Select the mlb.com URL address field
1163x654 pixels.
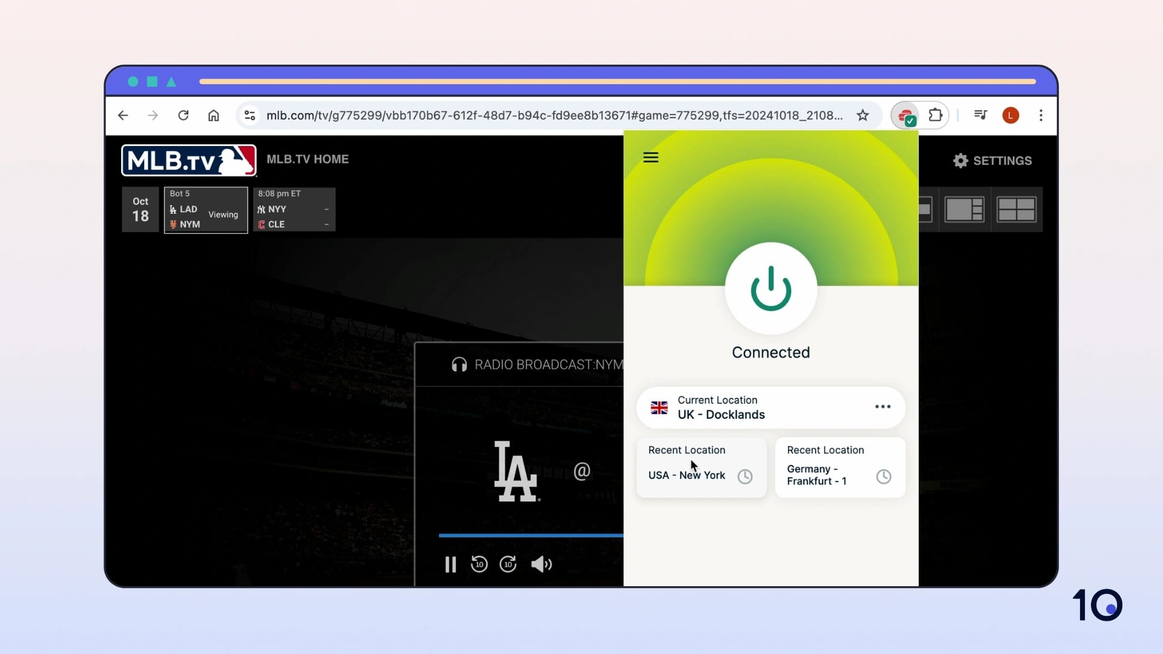[x=554, y=115]
